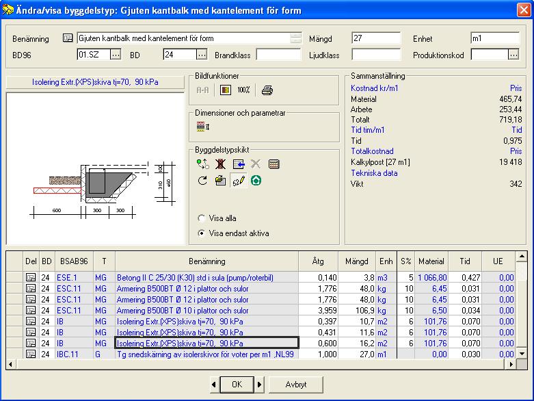Click the Tid column header in the table

click(465, 261)
